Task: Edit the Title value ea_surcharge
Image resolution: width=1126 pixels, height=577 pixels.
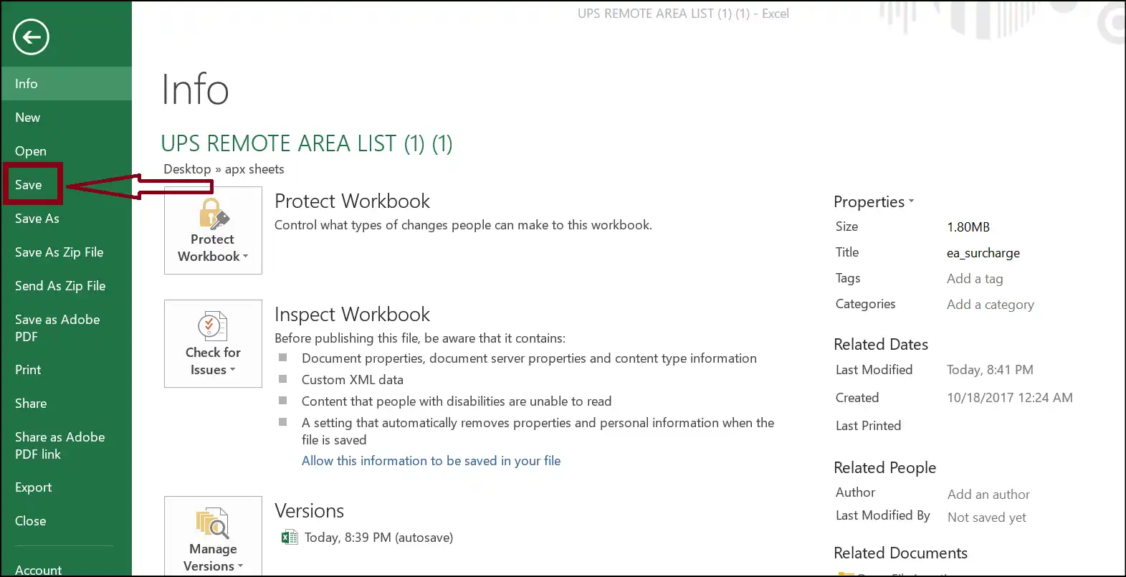Action: [x=983, y=253]
